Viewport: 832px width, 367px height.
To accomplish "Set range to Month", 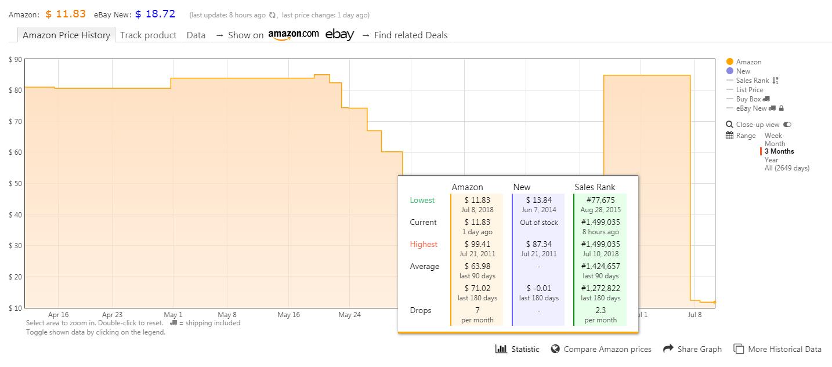I will (775, 144).
